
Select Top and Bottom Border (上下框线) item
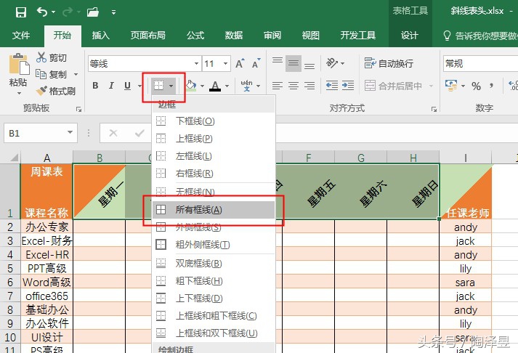click(x=214, y=299)
